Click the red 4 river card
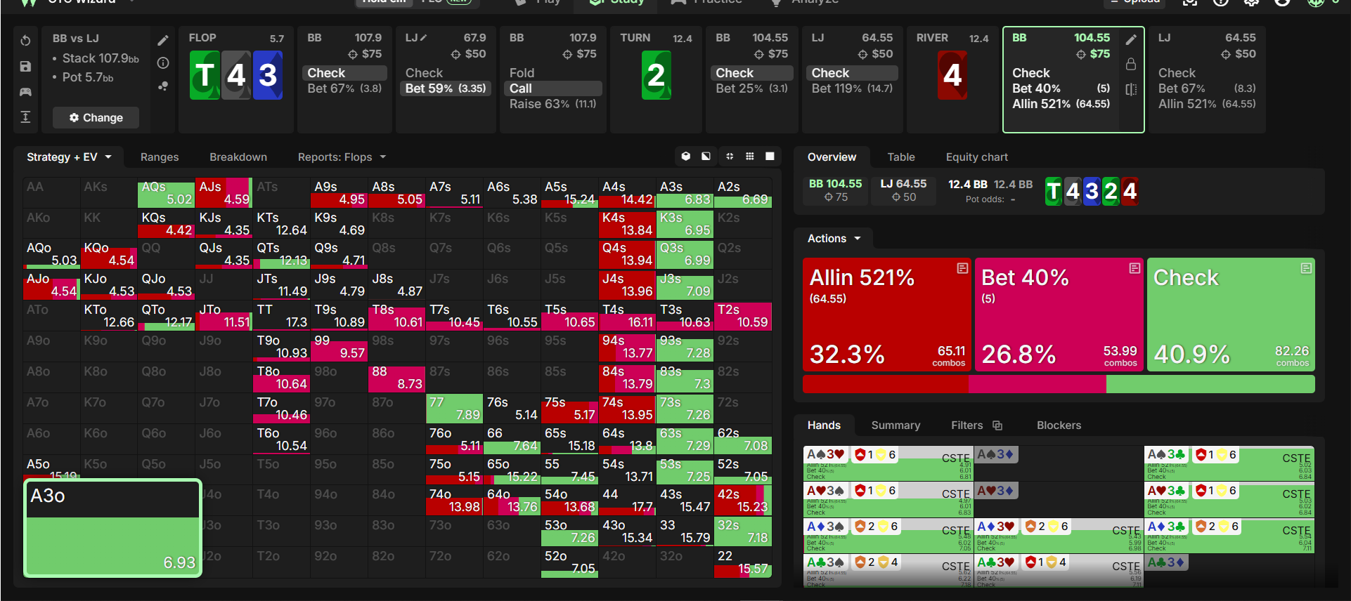The image size is (1351, 601). [x=952, y=75]
